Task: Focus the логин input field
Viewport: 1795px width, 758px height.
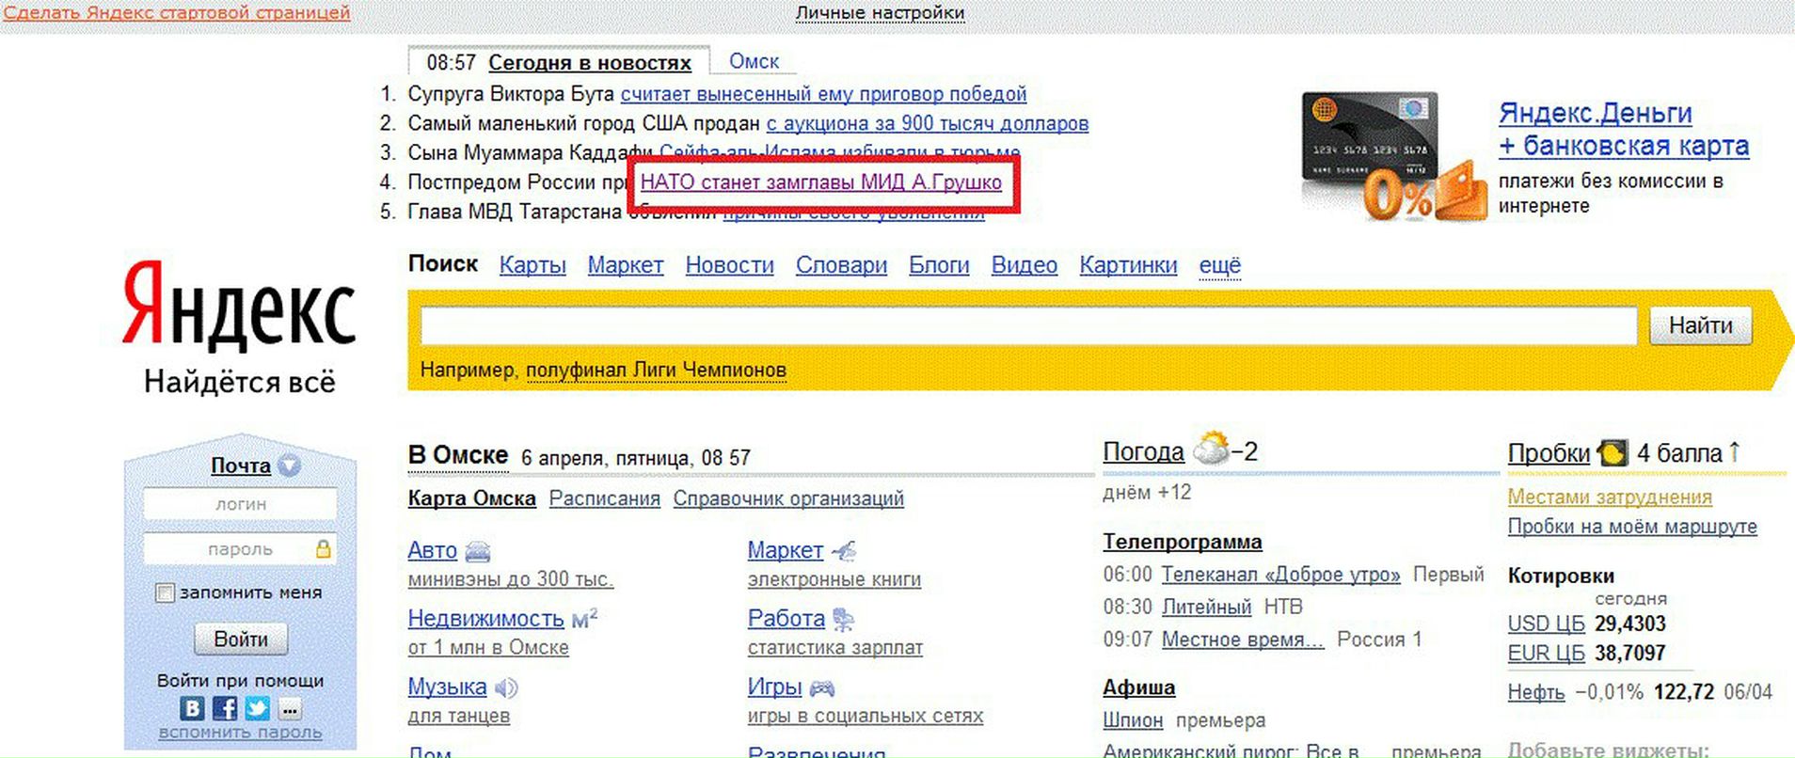Action: point(240,504)
